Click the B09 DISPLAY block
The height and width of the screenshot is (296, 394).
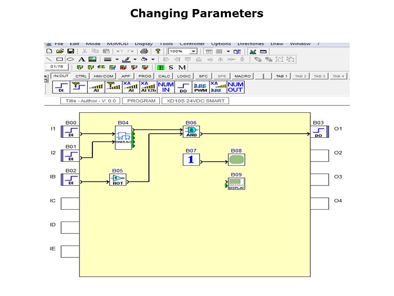[236, 184]
